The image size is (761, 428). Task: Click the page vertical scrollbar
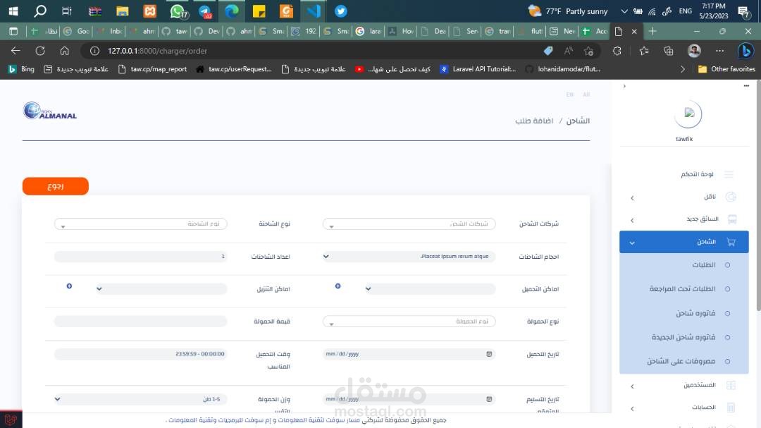click(x=758, y=195)
